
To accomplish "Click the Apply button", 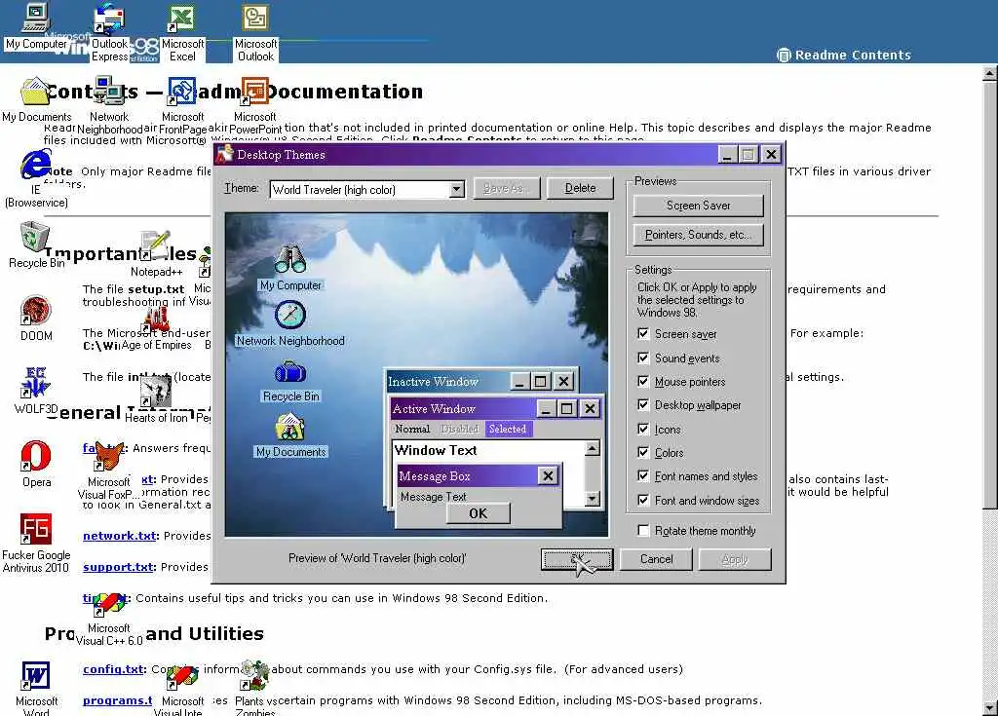I will [735, 559].
